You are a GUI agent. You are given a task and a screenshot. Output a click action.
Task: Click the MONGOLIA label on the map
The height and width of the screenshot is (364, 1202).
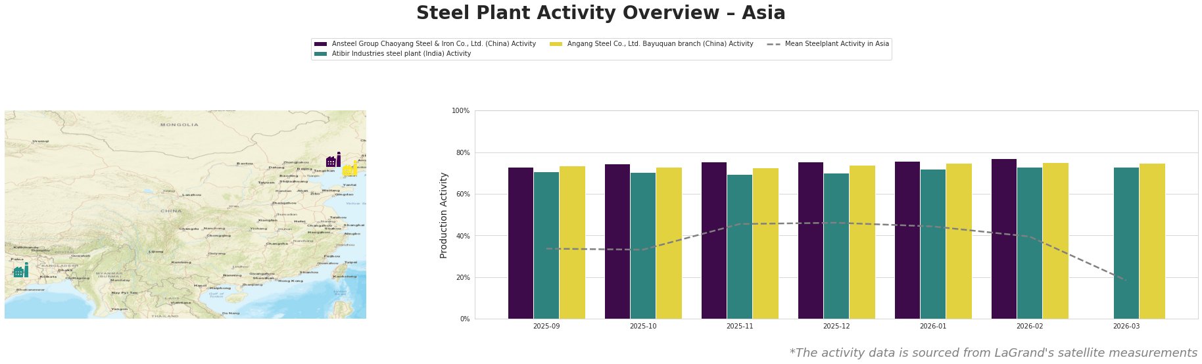point(179,124)
